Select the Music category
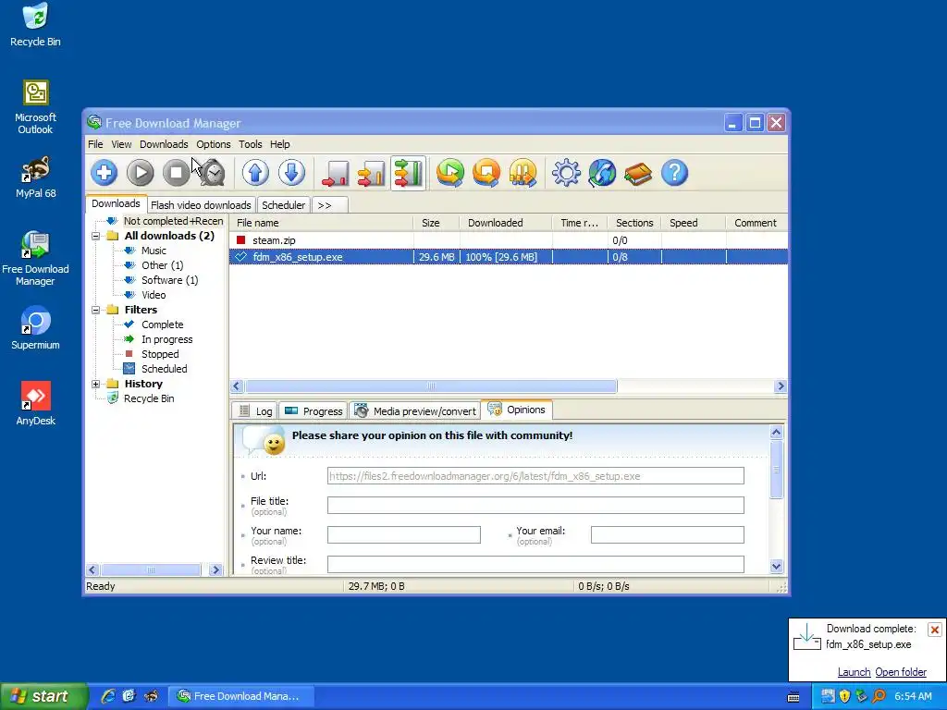This screenshot has width=947, height=710. pyautogui.click(x=154, y=251)
